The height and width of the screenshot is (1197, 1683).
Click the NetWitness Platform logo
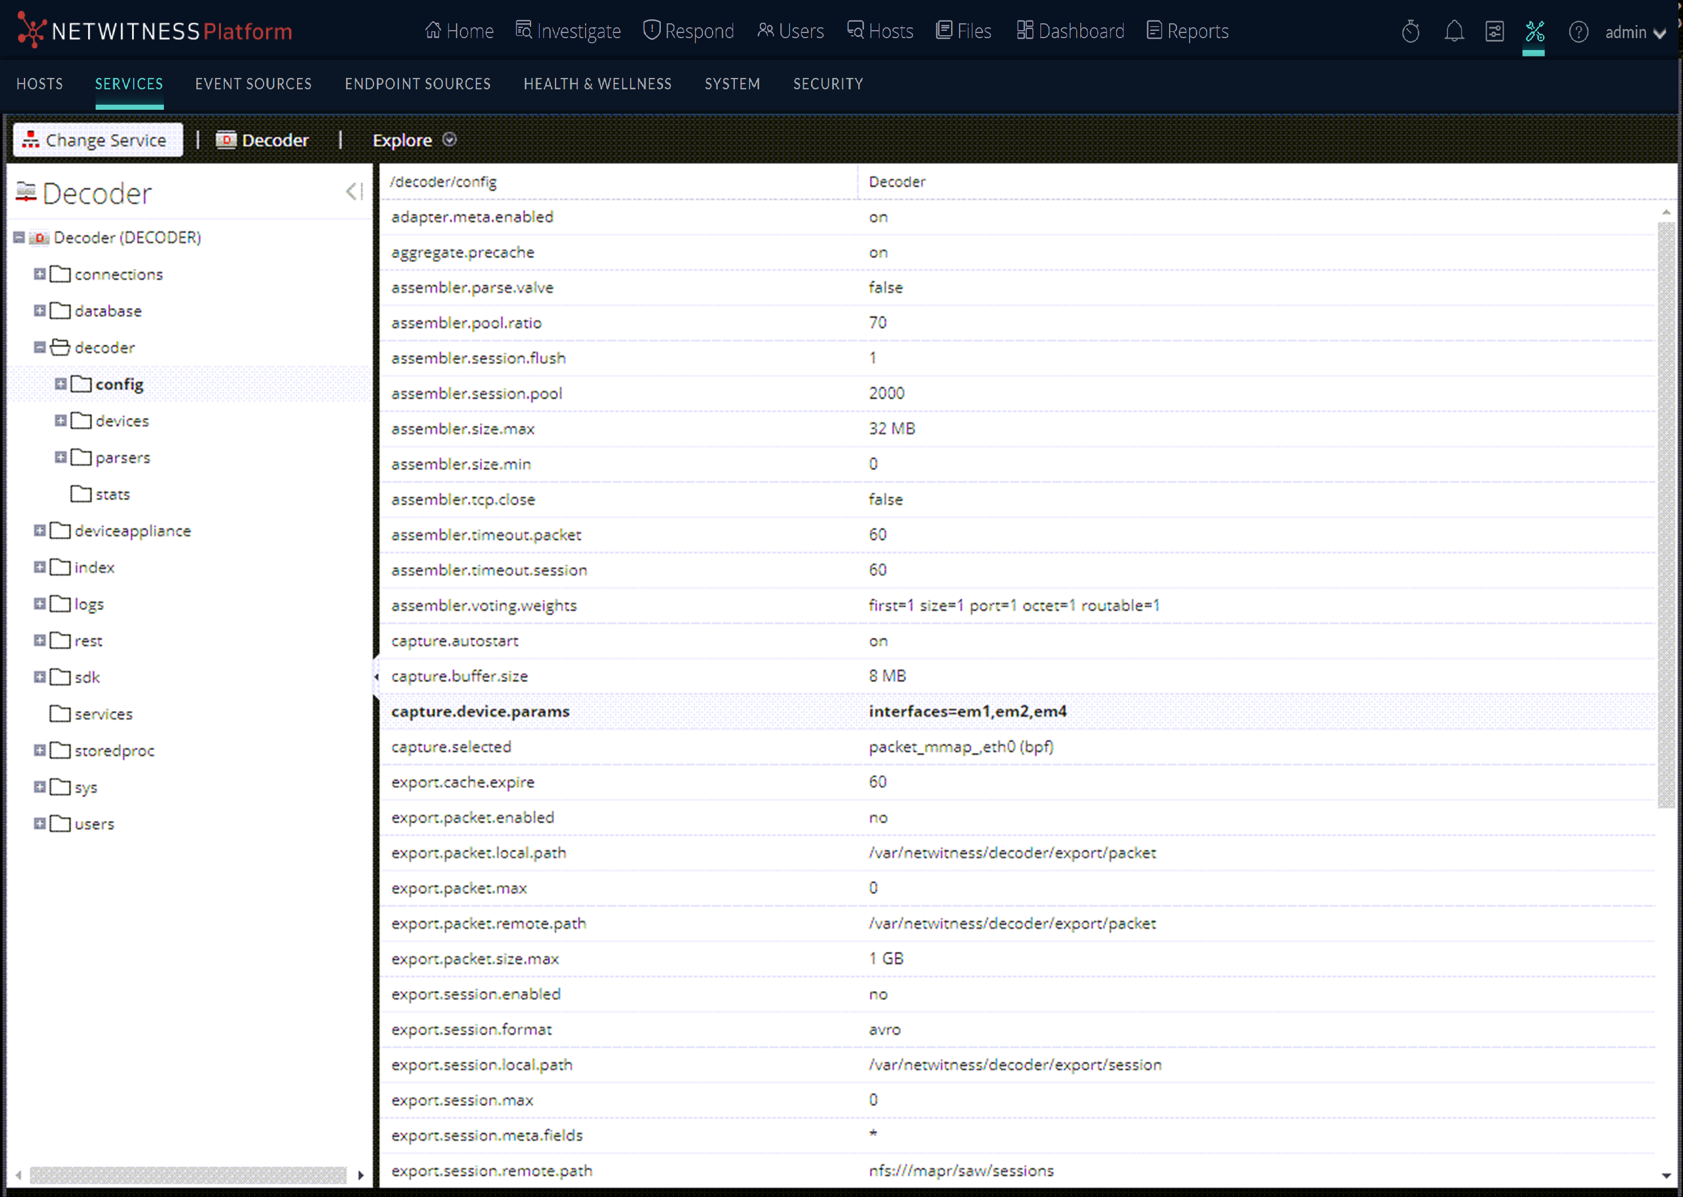click(155, 31)
